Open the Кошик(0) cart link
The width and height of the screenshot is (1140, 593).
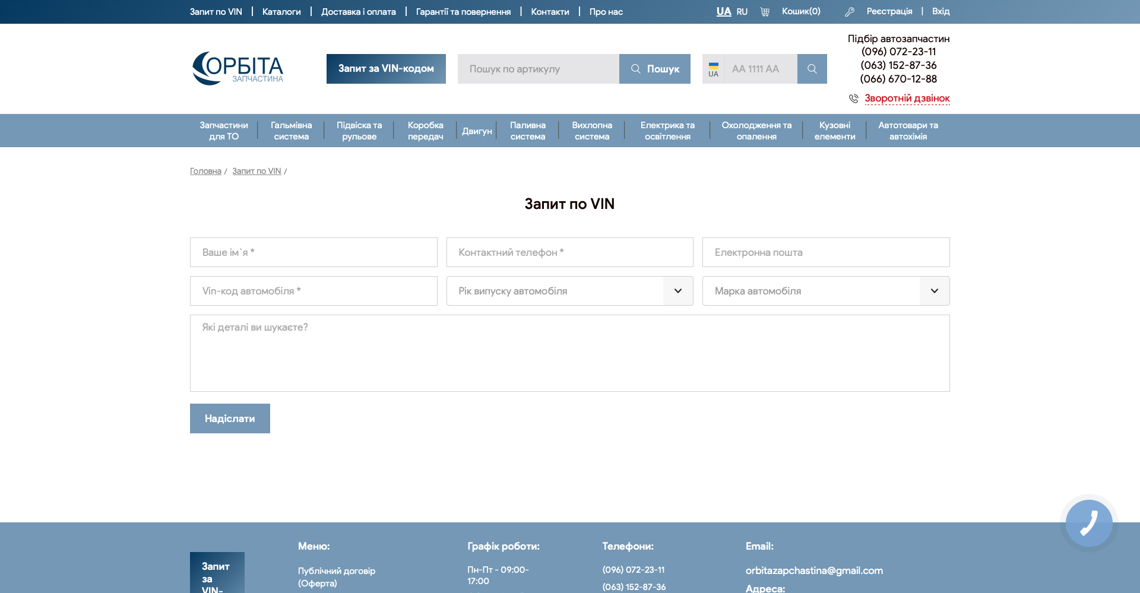801,11
